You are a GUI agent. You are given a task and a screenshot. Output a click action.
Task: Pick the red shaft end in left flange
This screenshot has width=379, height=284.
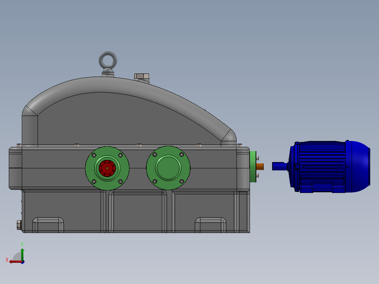pyautogui.click(x=107, y=168)
